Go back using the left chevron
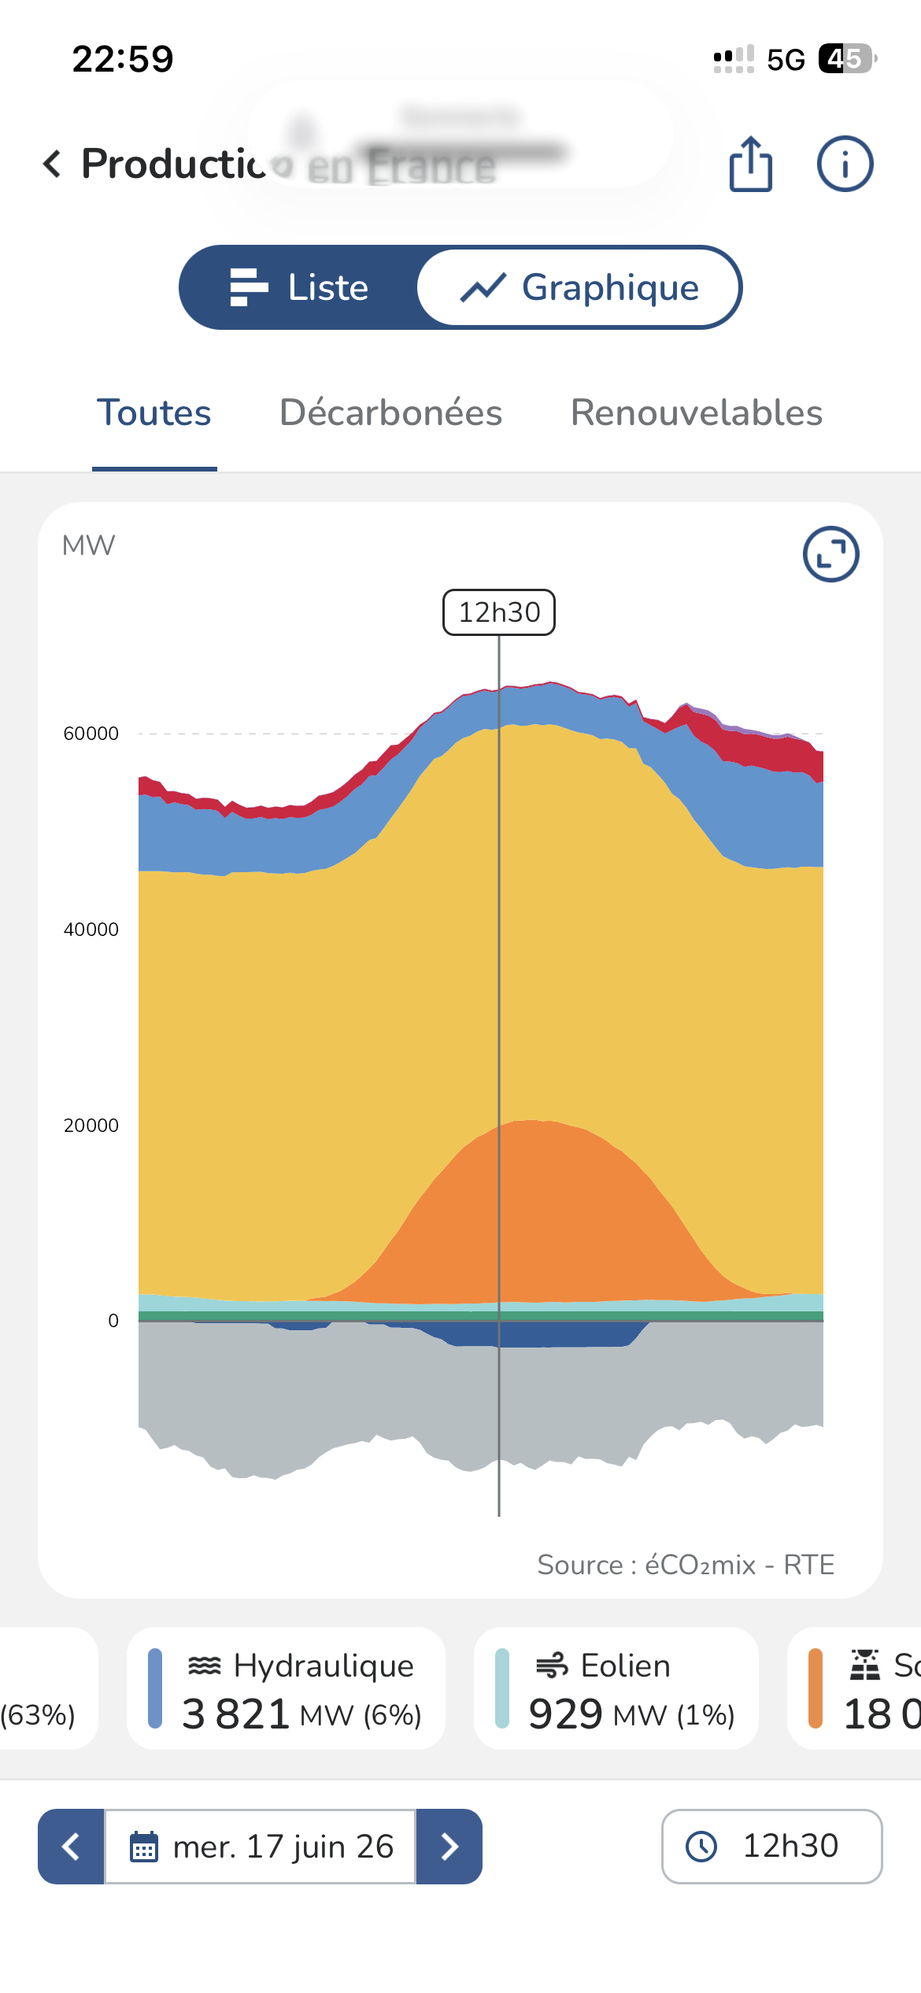The height and width of the screenshot is (1993, 921). click(x=52, y=164)
